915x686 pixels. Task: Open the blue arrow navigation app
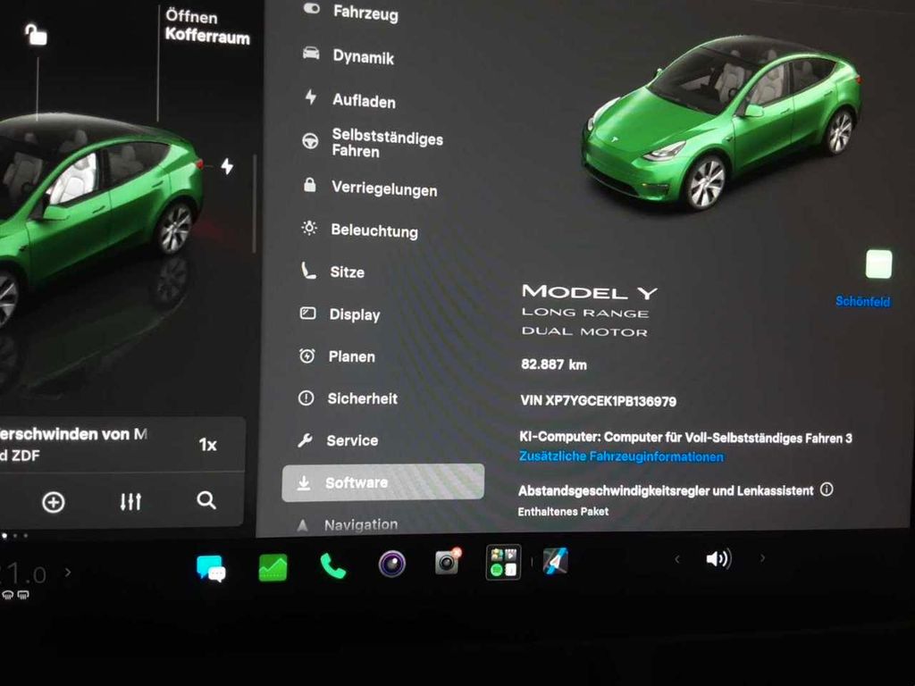(x=555, y=561)
